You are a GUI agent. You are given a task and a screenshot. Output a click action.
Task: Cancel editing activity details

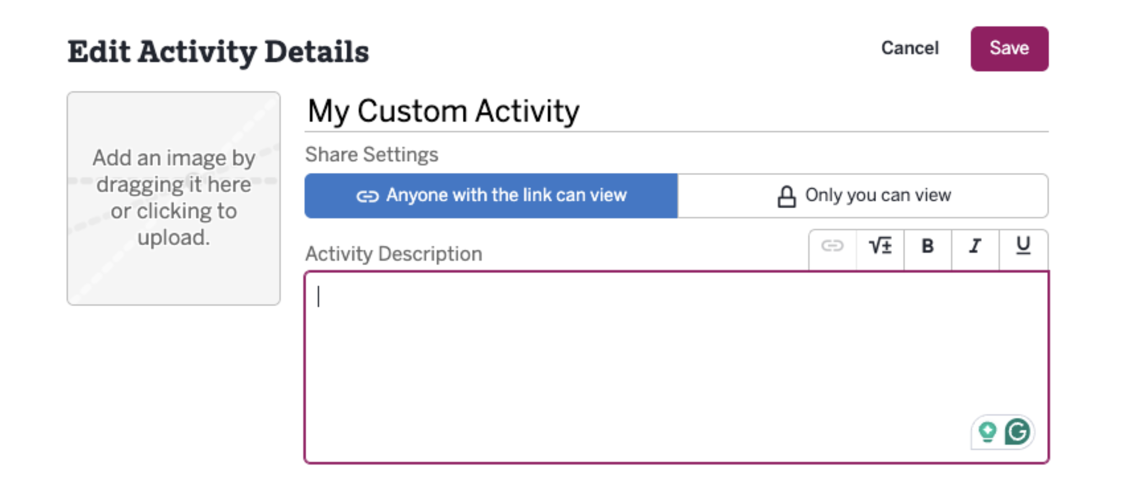tap(910, 48)
